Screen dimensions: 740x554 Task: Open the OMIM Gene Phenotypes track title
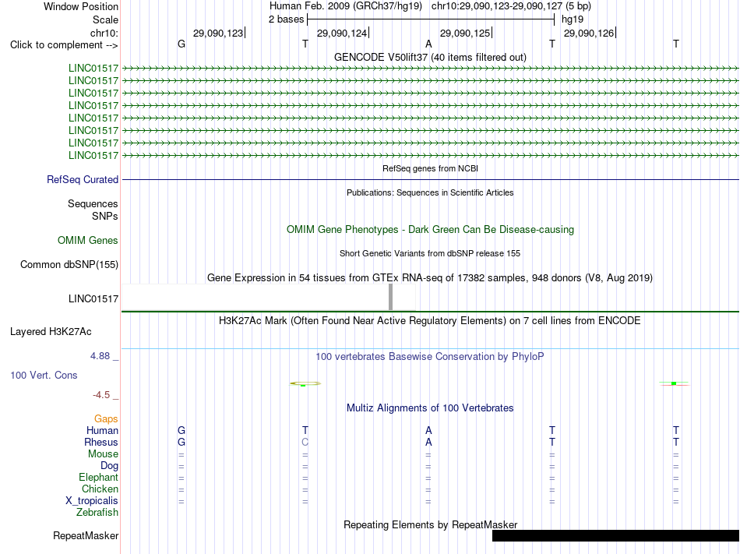[430, 229]
